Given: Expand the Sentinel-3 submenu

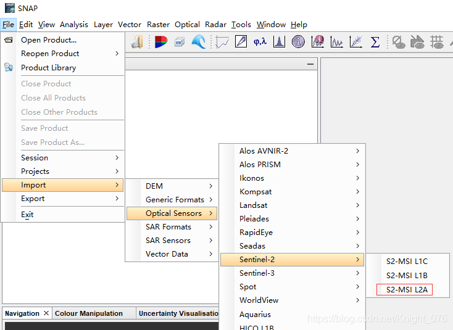Looking at the screenshot, I should pyautogui.click(x=292, y=273).
